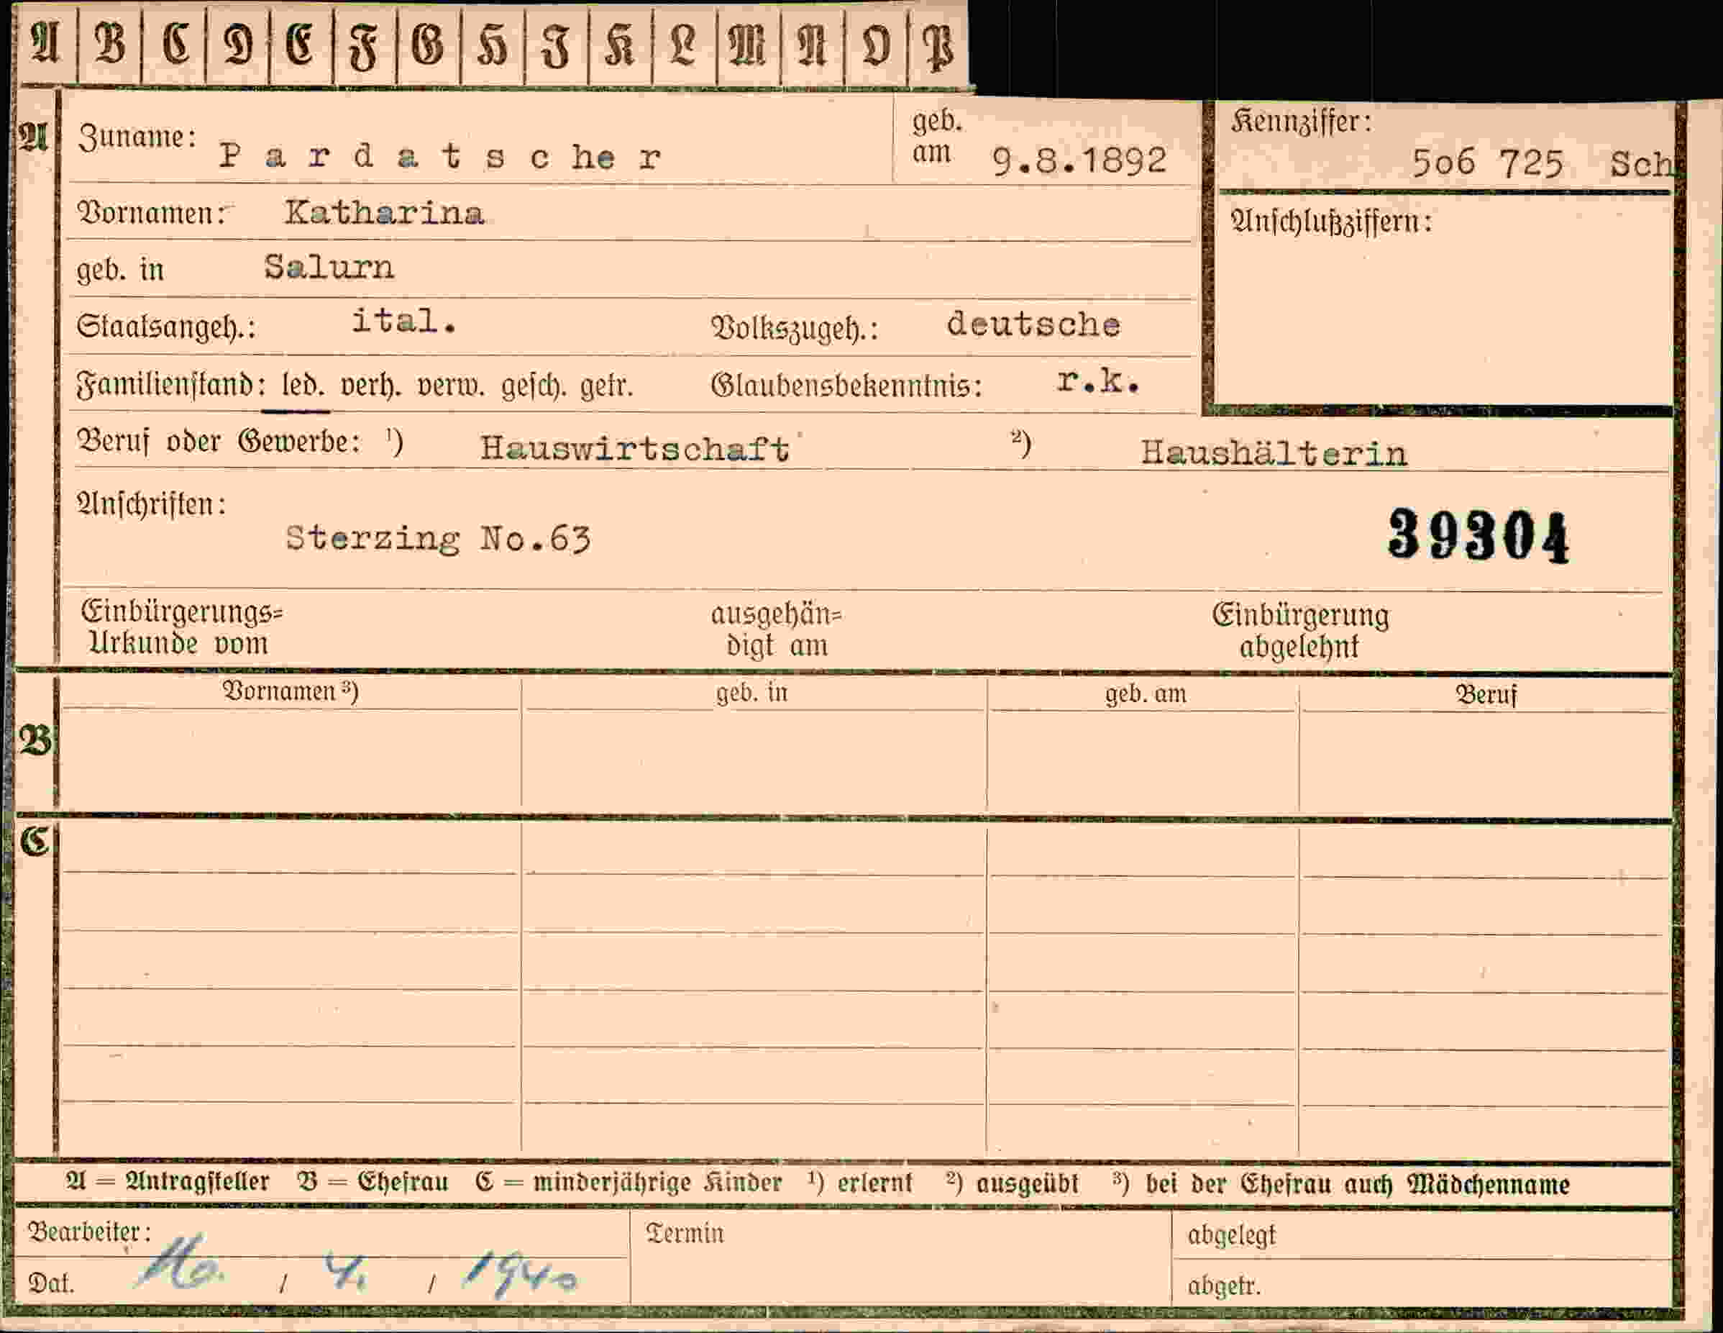The width and height of the screenshot is (1723, 1333).
Task: Click the section marker letter 'C' at left
Action: (35, 842)
